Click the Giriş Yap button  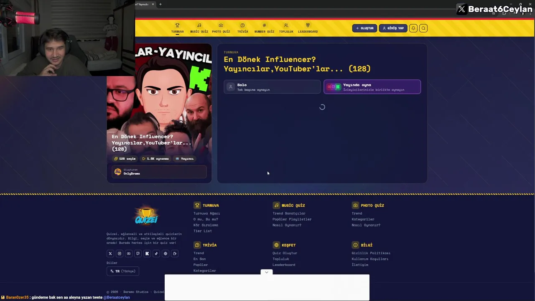[x=393, y=28]
